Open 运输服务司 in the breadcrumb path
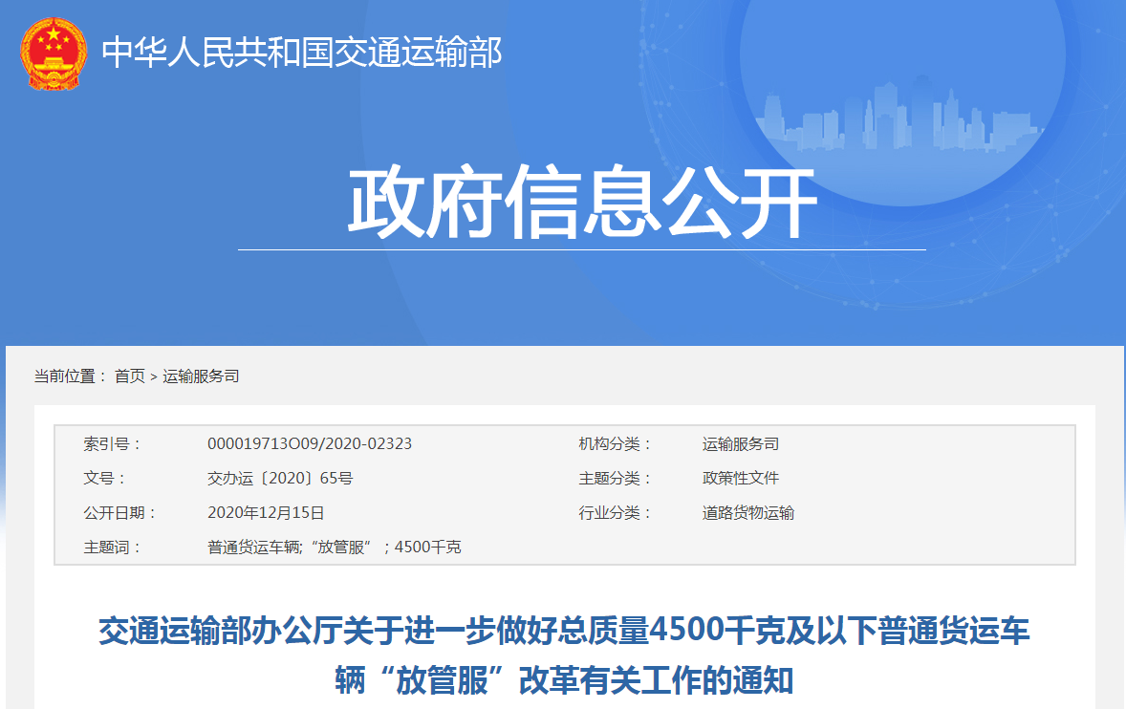This screenshot has height=709, width=1126. 201,376
